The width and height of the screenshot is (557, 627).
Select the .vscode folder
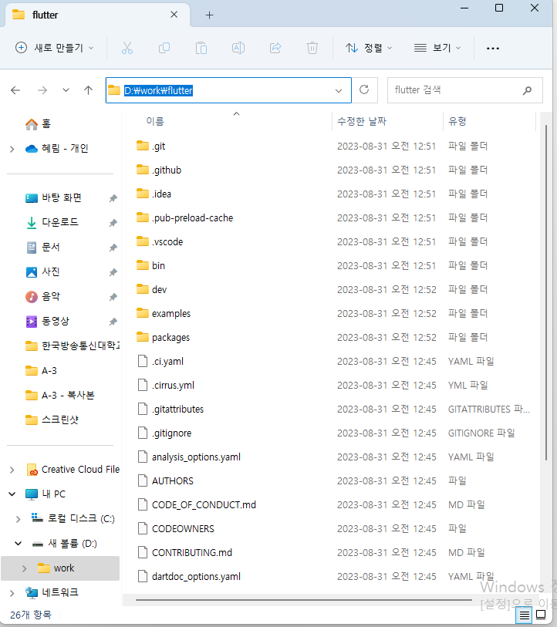click(160, 241)
